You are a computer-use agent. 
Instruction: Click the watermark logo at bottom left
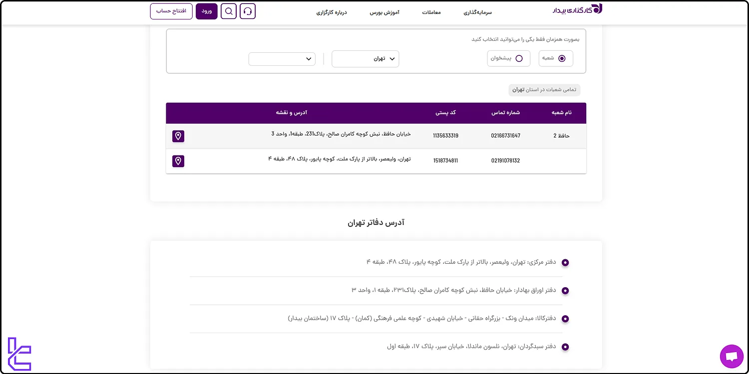point(19,354)
